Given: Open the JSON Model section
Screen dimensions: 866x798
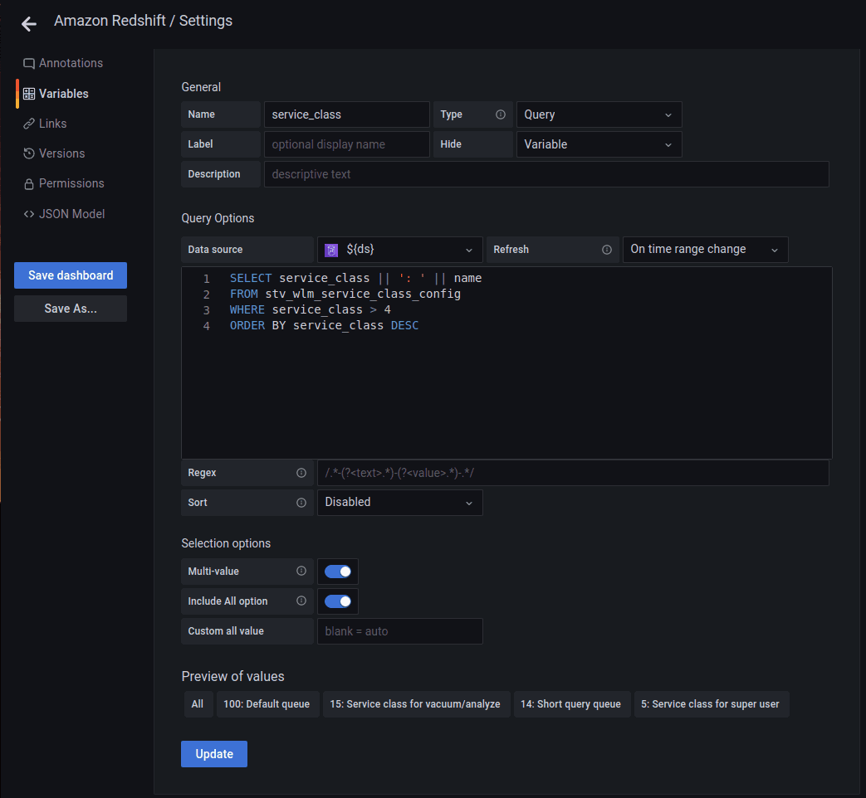Looking at the screenshot, I should (x=64, y=214).
